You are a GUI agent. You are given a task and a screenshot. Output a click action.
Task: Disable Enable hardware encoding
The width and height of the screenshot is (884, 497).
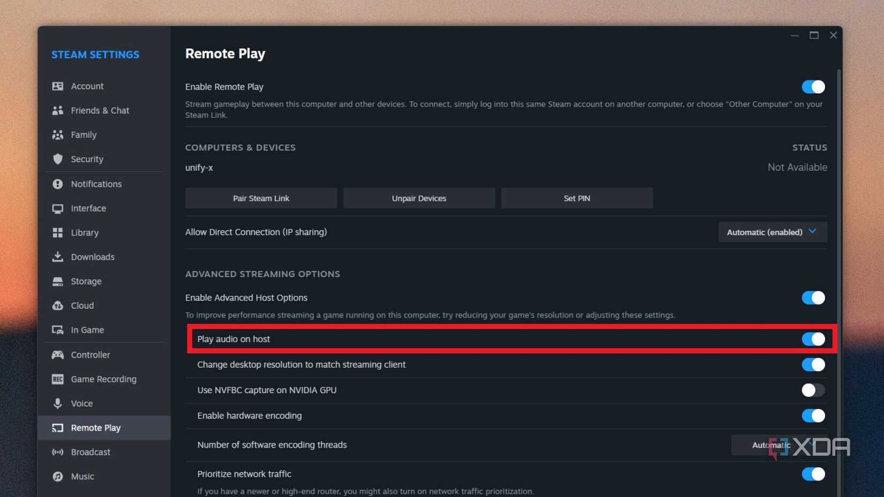click(813, 416)
